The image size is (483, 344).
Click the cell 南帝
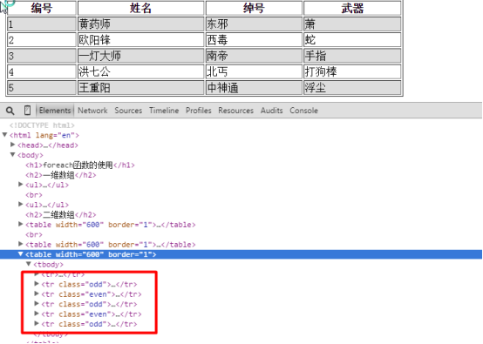click(x=254, y=56)
